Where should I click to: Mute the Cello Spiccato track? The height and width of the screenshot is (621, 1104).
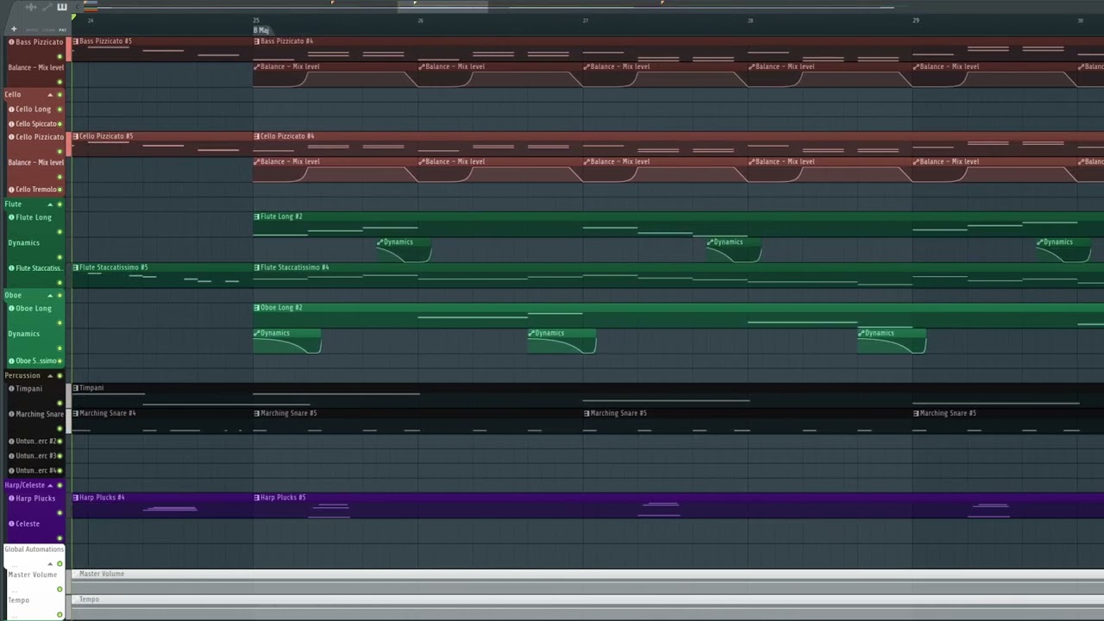click(60, 124)
